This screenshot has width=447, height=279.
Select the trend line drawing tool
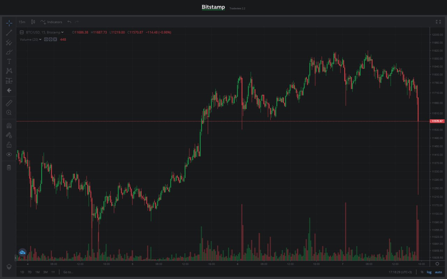[x=9, y=33]
